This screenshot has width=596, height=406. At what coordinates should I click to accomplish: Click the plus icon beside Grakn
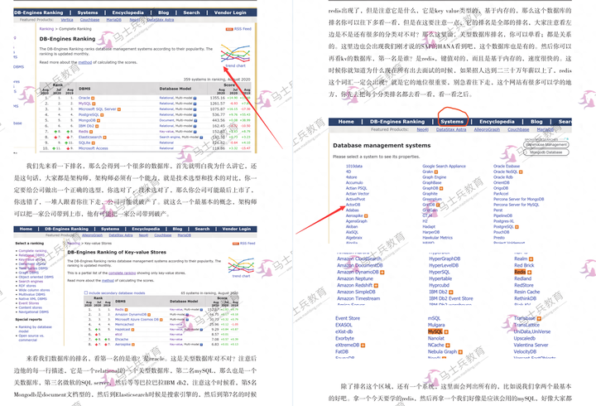(436, 172)
